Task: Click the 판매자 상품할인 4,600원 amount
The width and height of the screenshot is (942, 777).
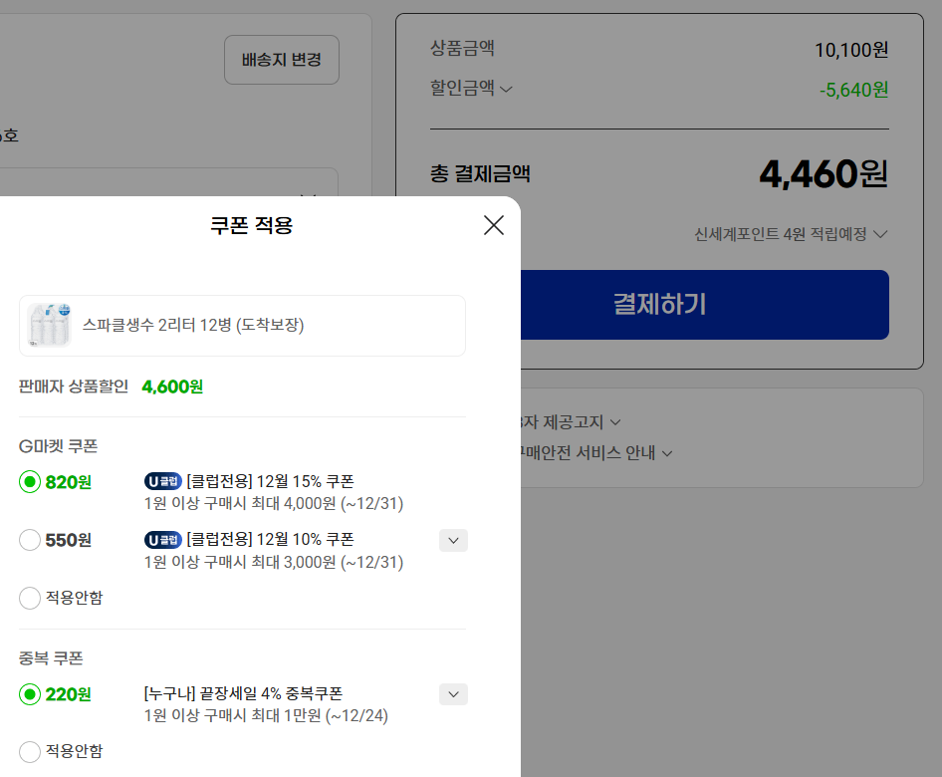Action: point(171,386)
